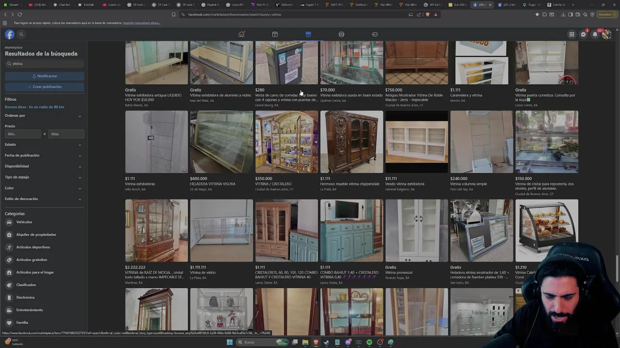620x348 pixels.
Task: Open the Gaming tab icon
Action: [374, 34]
